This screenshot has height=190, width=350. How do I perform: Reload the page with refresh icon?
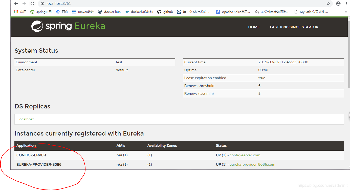pos(32,4)
